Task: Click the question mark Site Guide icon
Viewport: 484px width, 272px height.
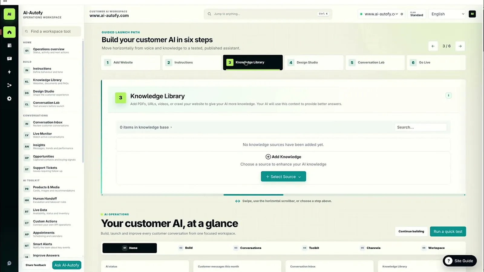Action: tap(449, 261)
